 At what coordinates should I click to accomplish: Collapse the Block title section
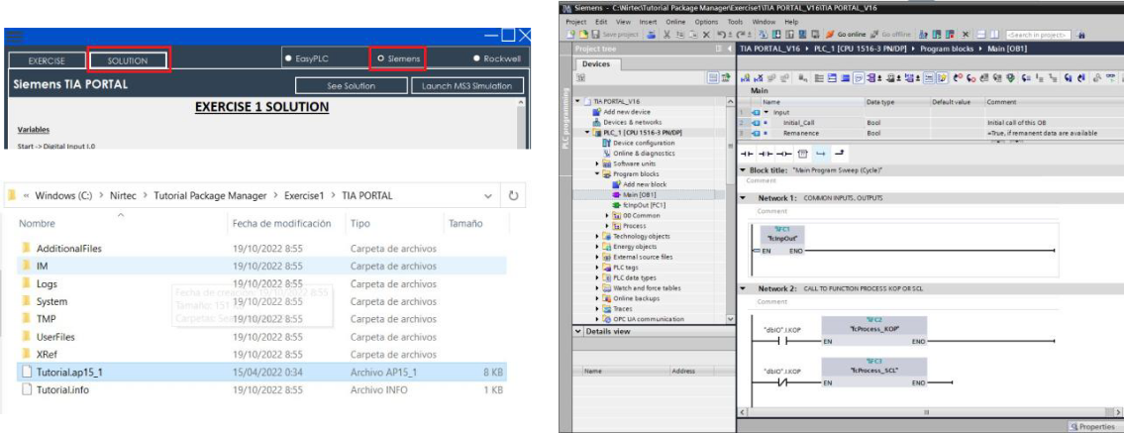[744, 169]
